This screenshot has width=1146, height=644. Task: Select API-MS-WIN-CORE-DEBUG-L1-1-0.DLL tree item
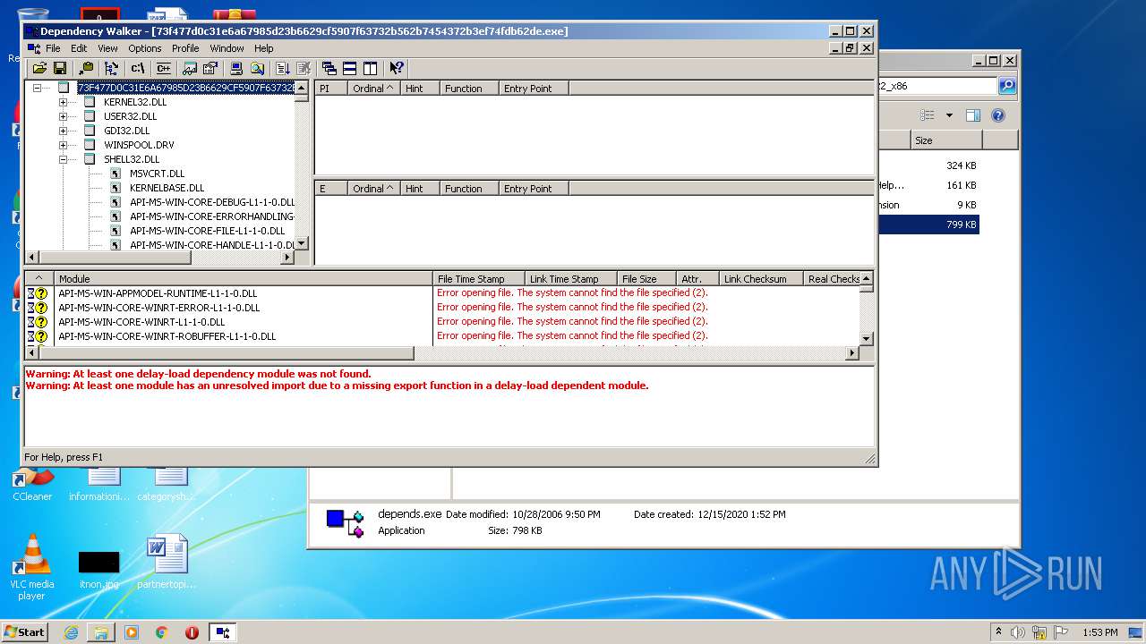(x=211, y=202)
